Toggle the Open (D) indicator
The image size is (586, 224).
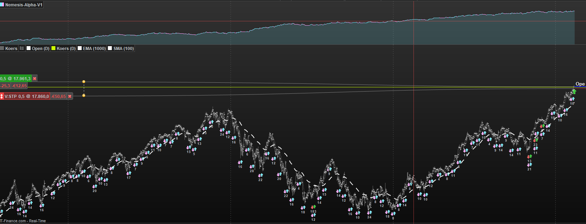coord(38,48)
